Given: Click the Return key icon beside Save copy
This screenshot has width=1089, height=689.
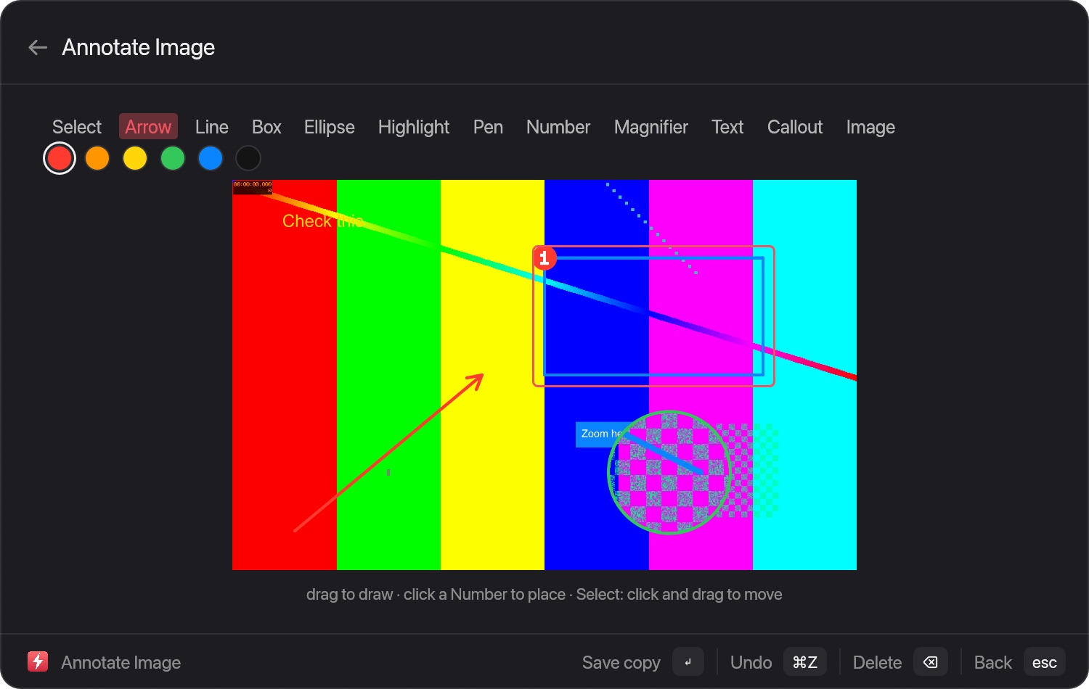Looking at the screenshot, I should [x=688, y=662].
